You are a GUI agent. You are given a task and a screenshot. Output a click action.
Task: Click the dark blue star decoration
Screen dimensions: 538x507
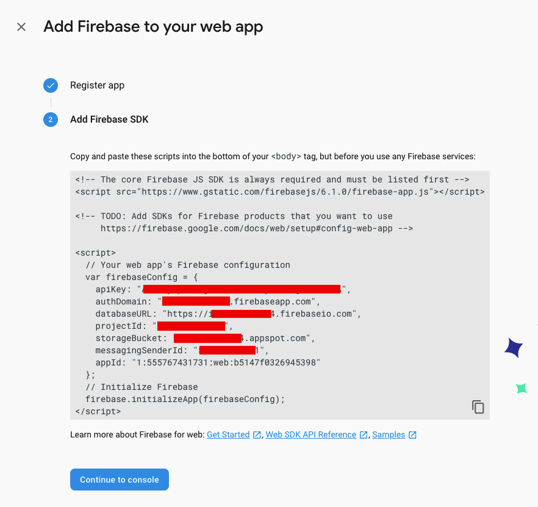click(514, 348)
